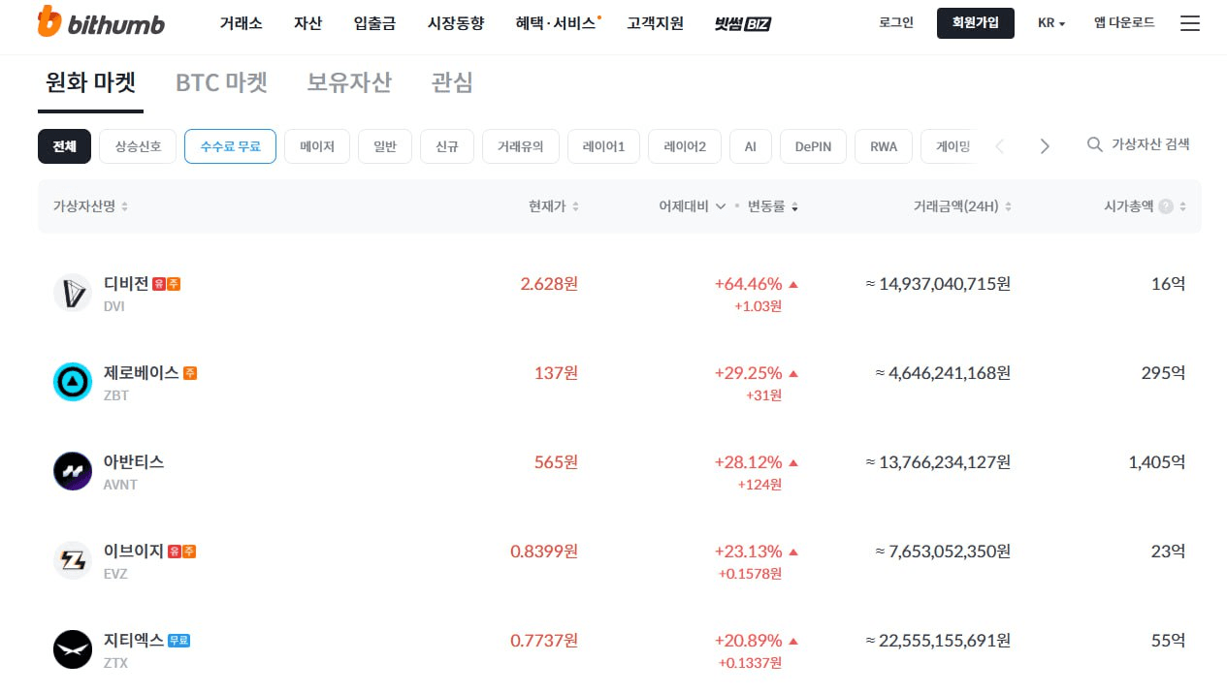Click the EVZ coin icon
This screenshot has width=1227, height=694.
pos(73,560)
